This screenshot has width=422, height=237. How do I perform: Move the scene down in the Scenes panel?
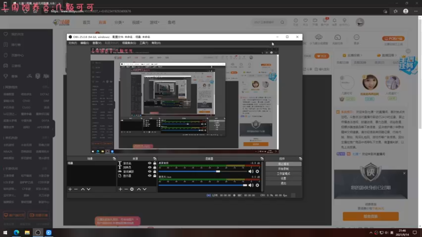(x=89, y=189)
